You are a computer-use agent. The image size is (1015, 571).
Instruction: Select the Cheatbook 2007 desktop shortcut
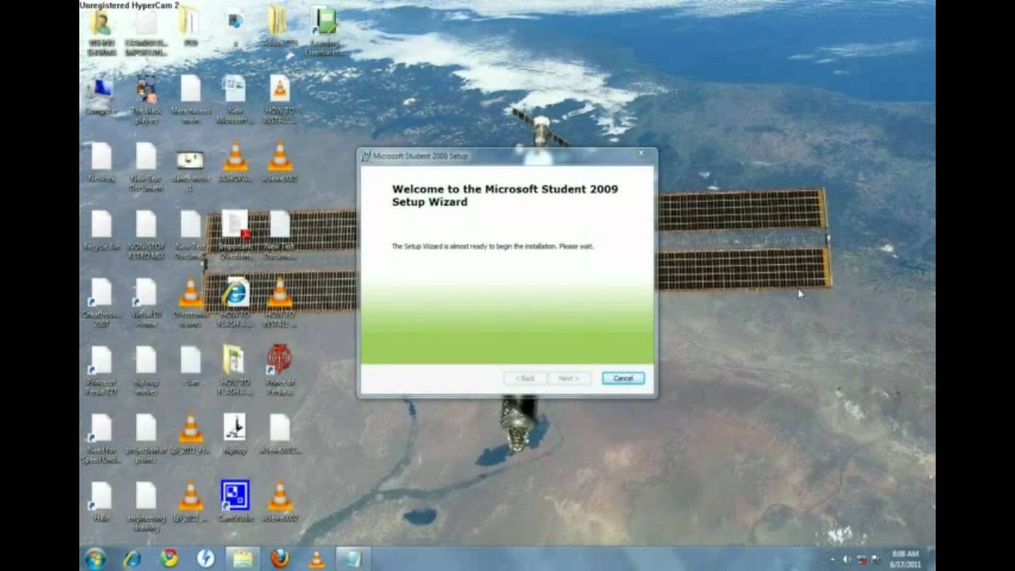(101, 303)
